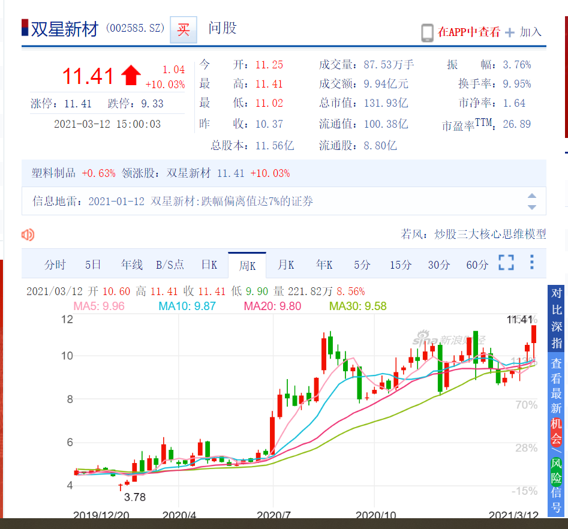The width and height of the screenshot is (568, 529).
Task: Click the timestamp 2021-03-12 15:00:03
Action: [x=107, y=124]
